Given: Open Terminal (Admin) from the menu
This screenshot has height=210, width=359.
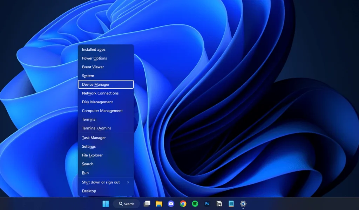Looking at the screenshot, I should [x=96, y=128].
